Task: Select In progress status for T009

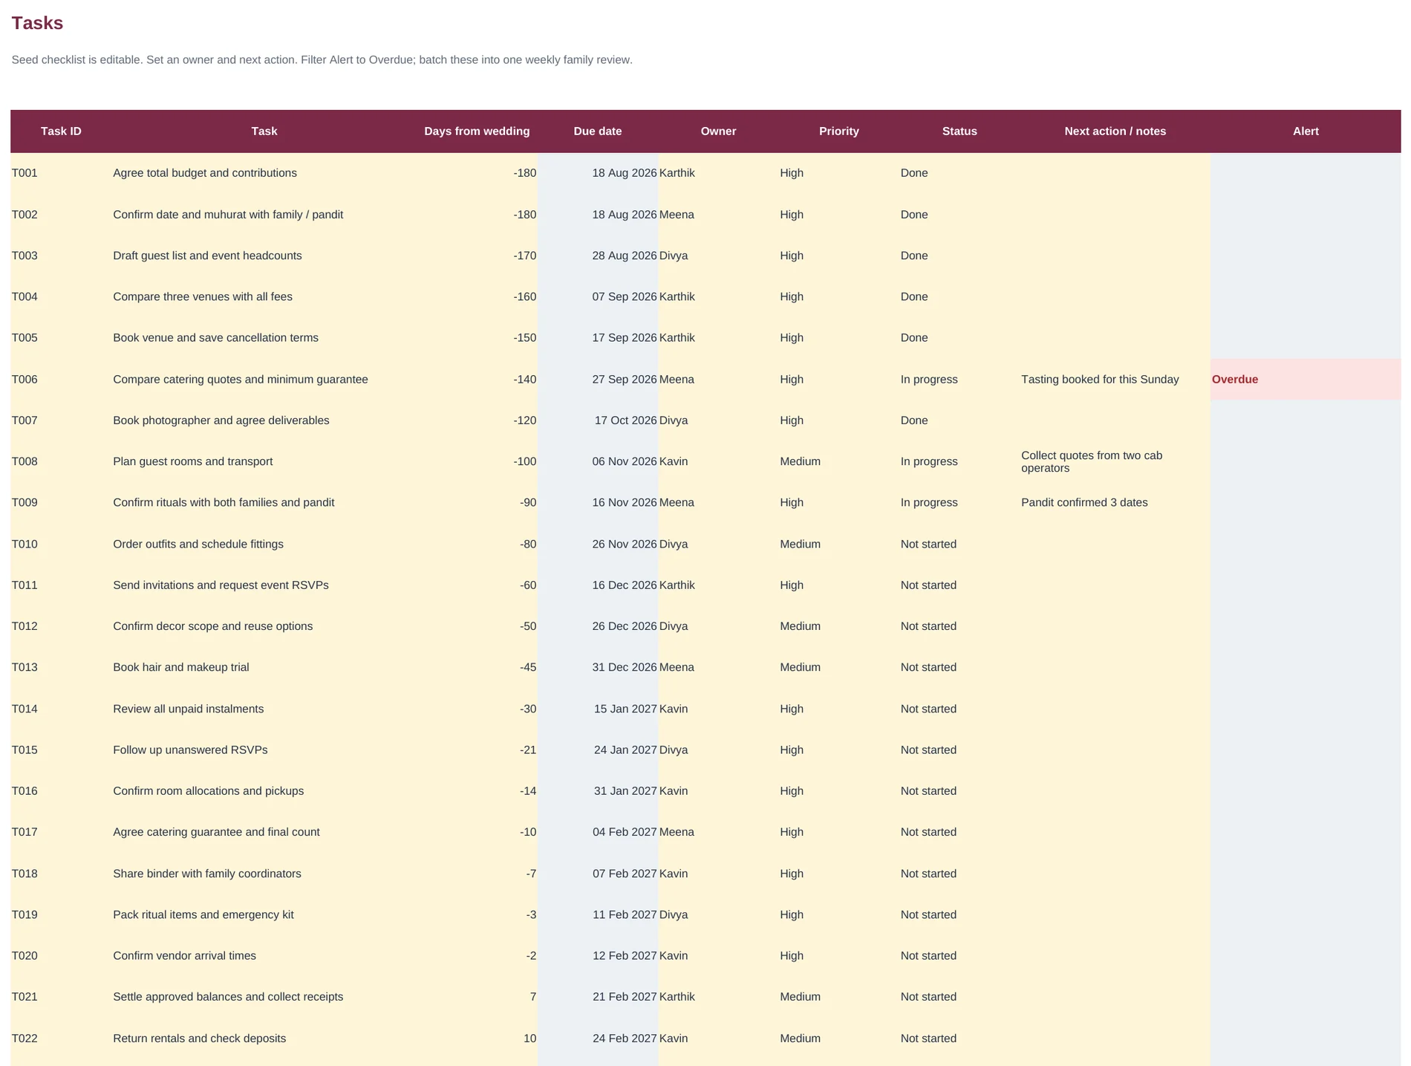Action: (x=959, y=503)
